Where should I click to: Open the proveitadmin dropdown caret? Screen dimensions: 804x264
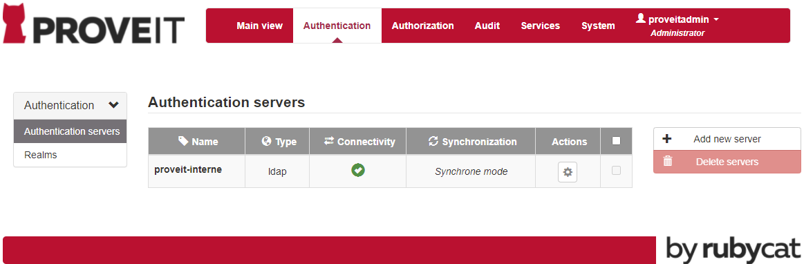point(716,19)
